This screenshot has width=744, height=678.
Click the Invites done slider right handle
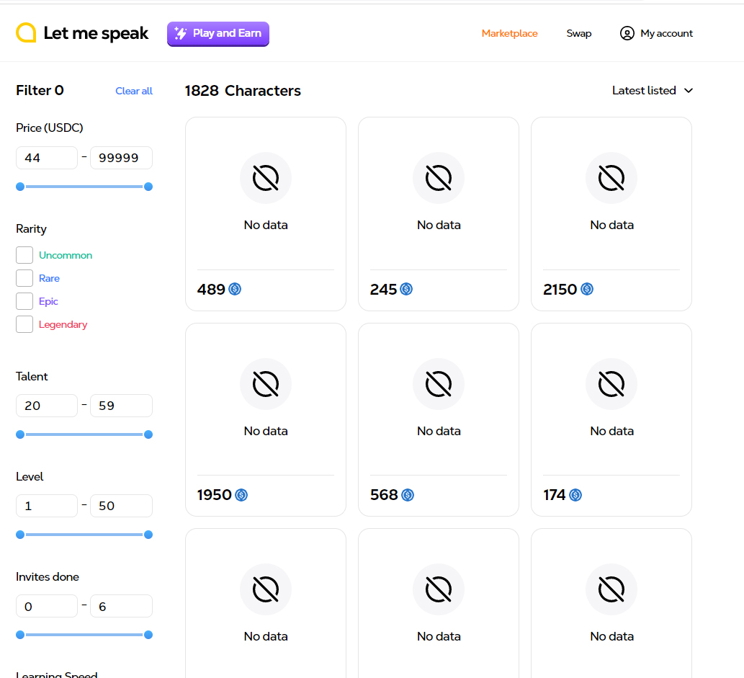coord(148,635)
